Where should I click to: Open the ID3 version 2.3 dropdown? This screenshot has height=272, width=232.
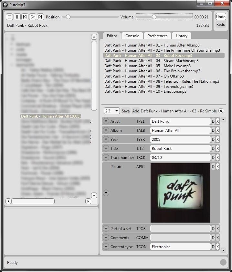pyautogui.click(x=112, y=111)
